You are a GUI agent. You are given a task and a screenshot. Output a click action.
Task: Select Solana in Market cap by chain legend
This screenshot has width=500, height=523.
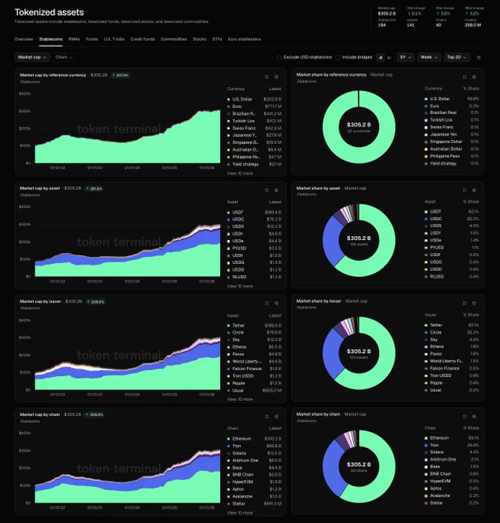(x=254, y=453)
